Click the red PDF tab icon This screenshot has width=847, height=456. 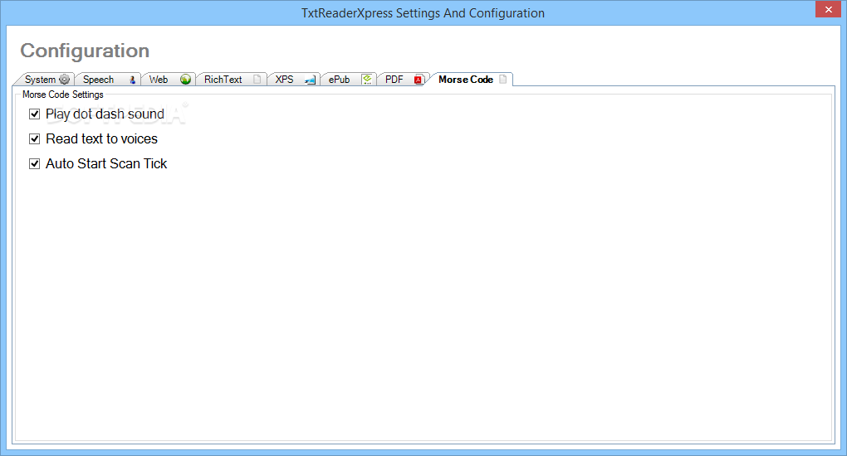click(x=418, y=80)
